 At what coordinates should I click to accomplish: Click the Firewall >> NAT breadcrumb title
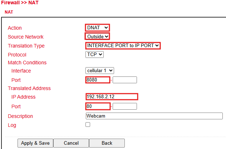(19, 3)
